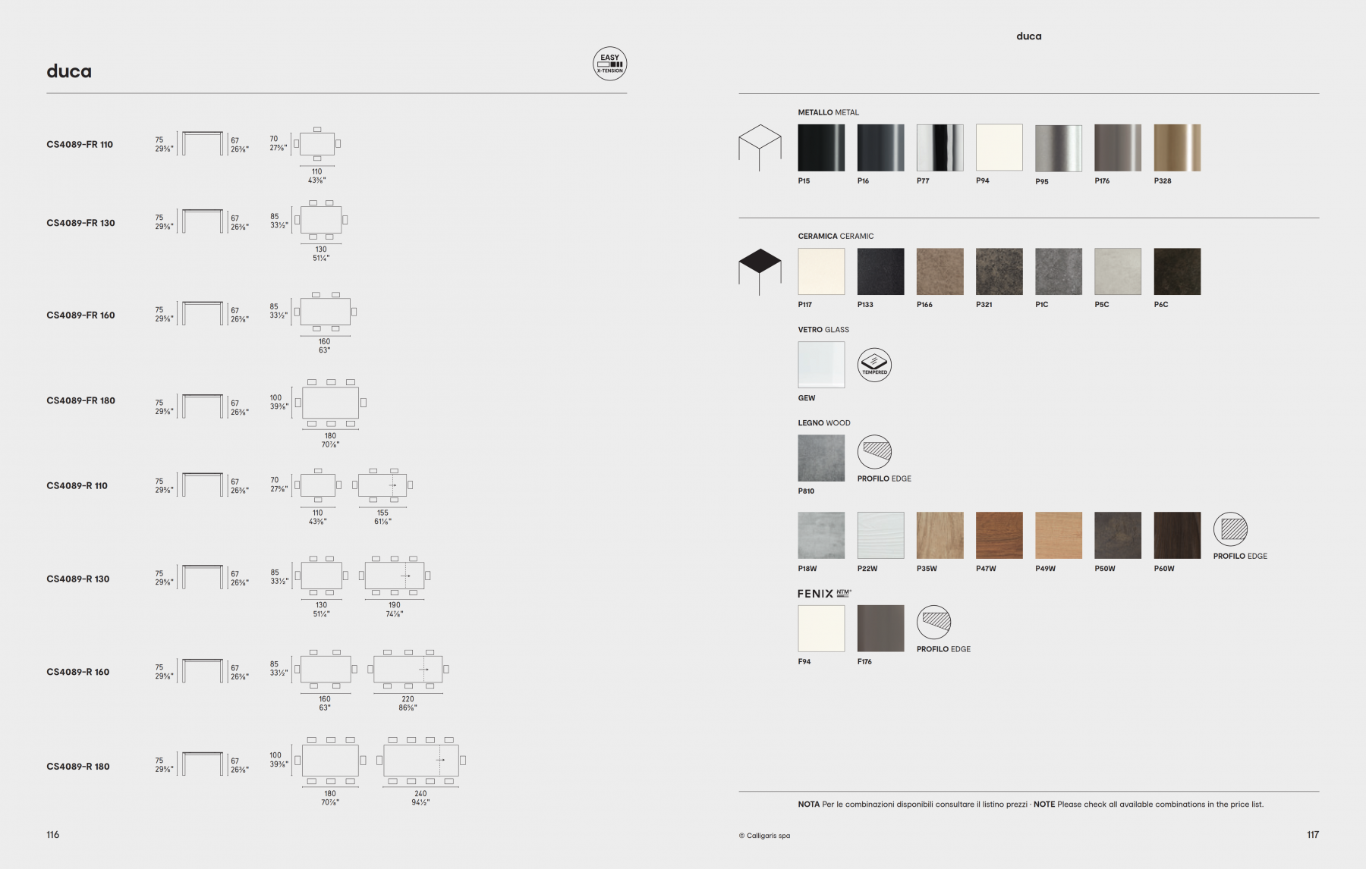Choose the P328 bronze metal swatch
Viewport: 1366px width, 869px height.
tap(1177, 148)
